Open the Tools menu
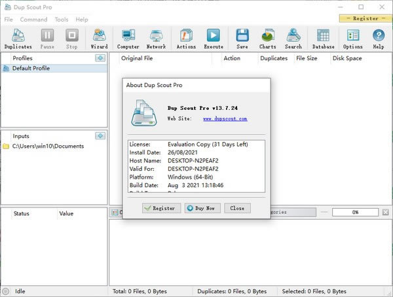 tap(62, 19)
